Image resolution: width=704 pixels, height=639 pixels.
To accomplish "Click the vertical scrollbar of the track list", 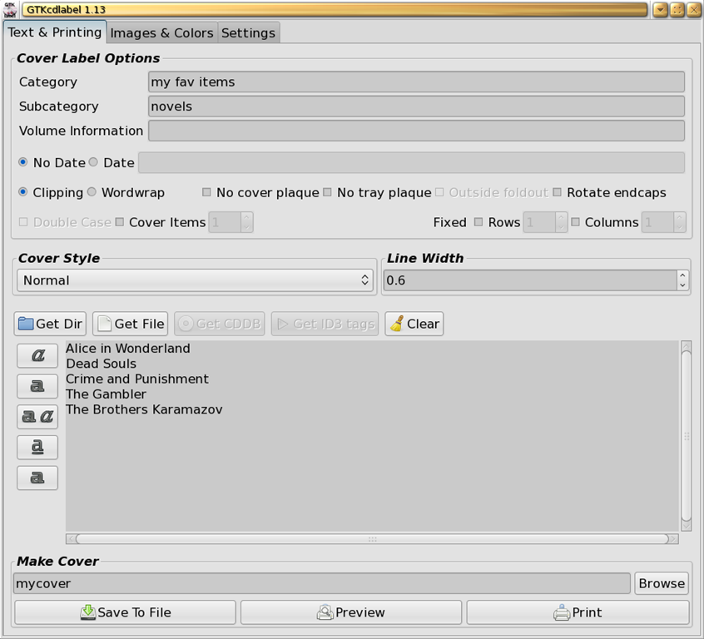I will click(x=686, y=436).
